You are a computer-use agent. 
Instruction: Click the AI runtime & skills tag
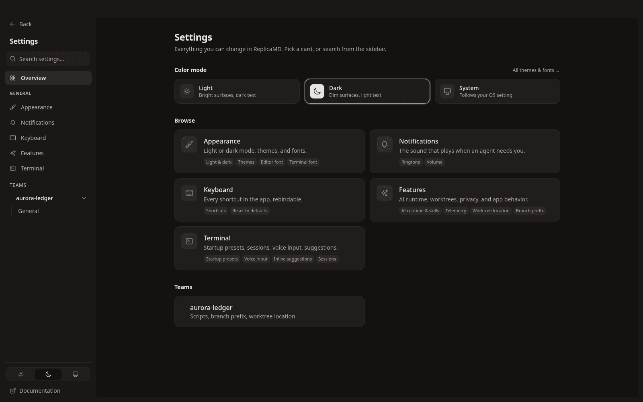pos(420,211)
